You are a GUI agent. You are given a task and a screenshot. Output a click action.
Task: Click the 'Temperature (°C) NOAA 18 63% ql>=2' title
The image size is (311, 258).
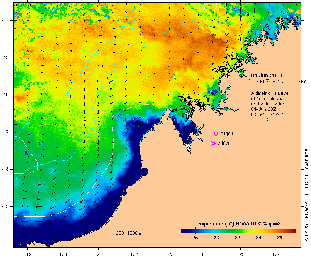[x=237, y=224]
